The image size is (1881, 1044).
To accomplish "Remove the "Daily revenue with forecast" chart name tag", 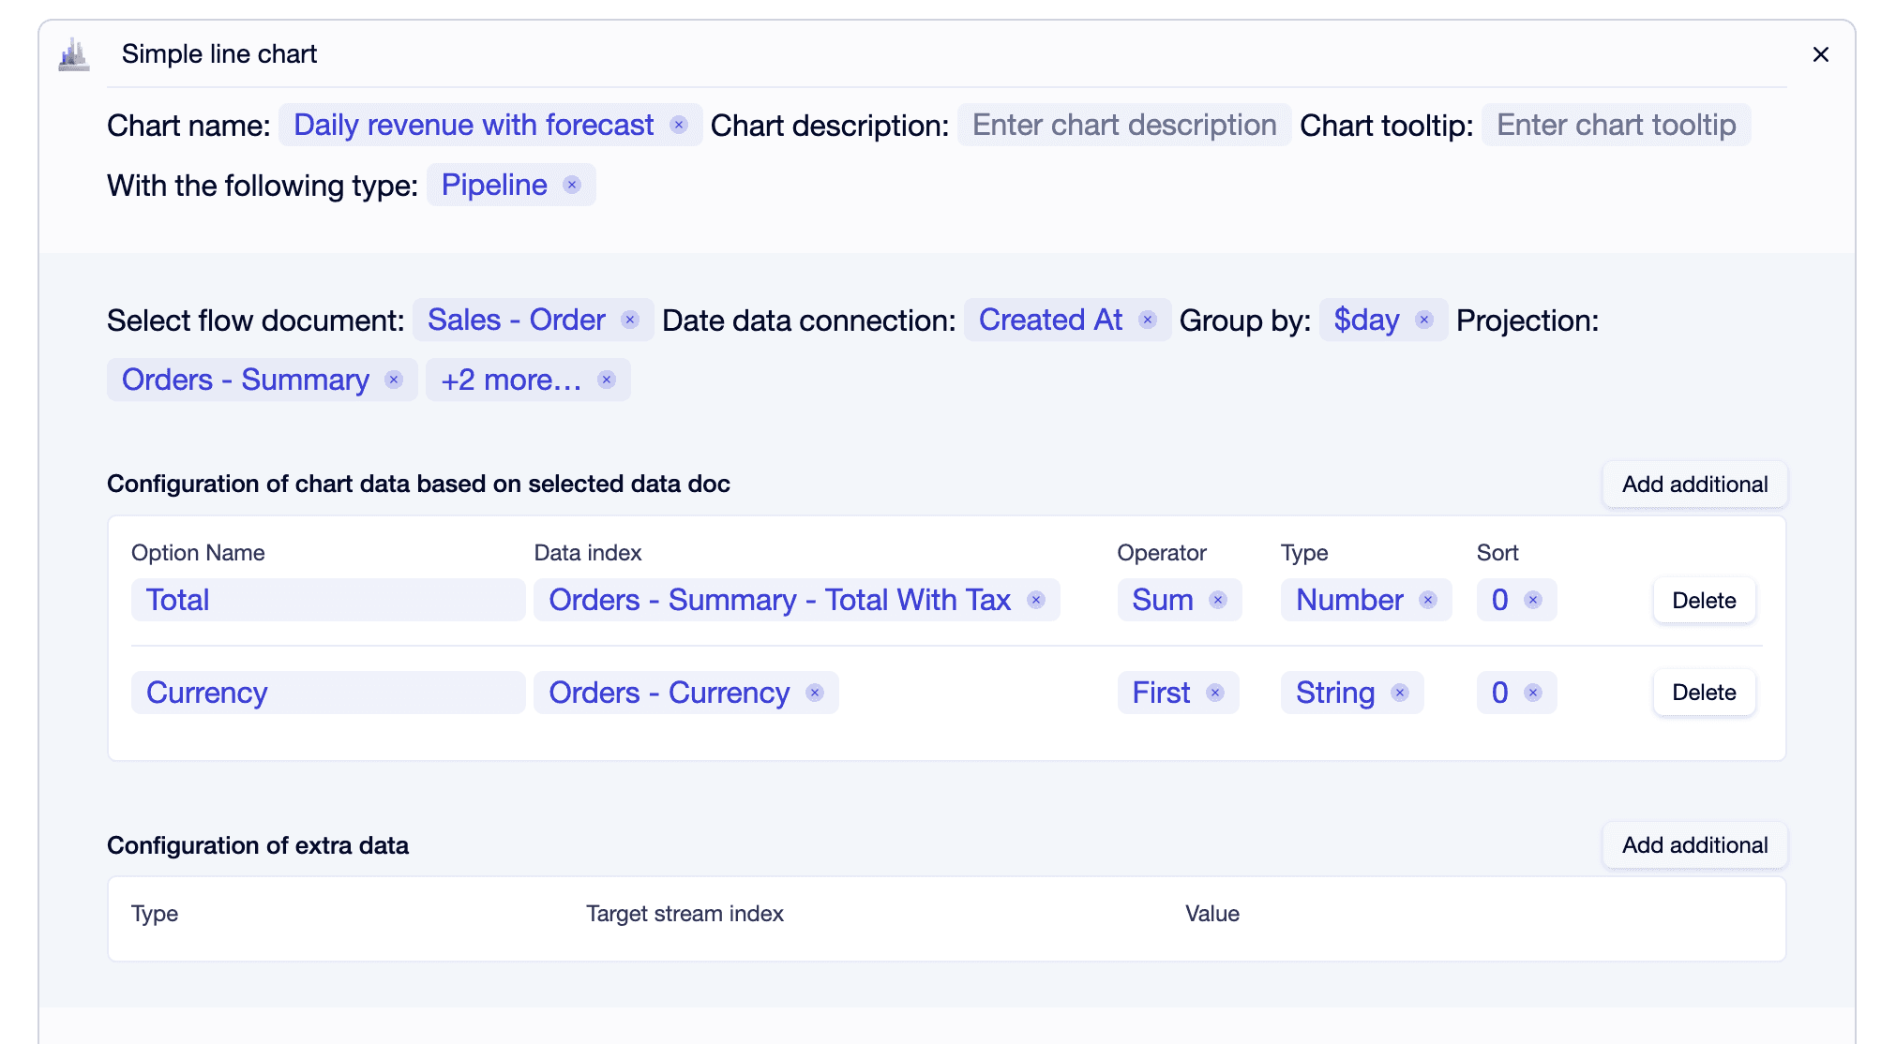I will 681,125.
